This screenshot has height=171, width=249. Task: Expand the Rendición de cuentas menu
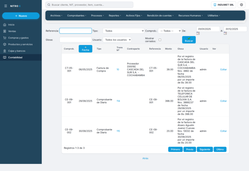coord(160,16)
